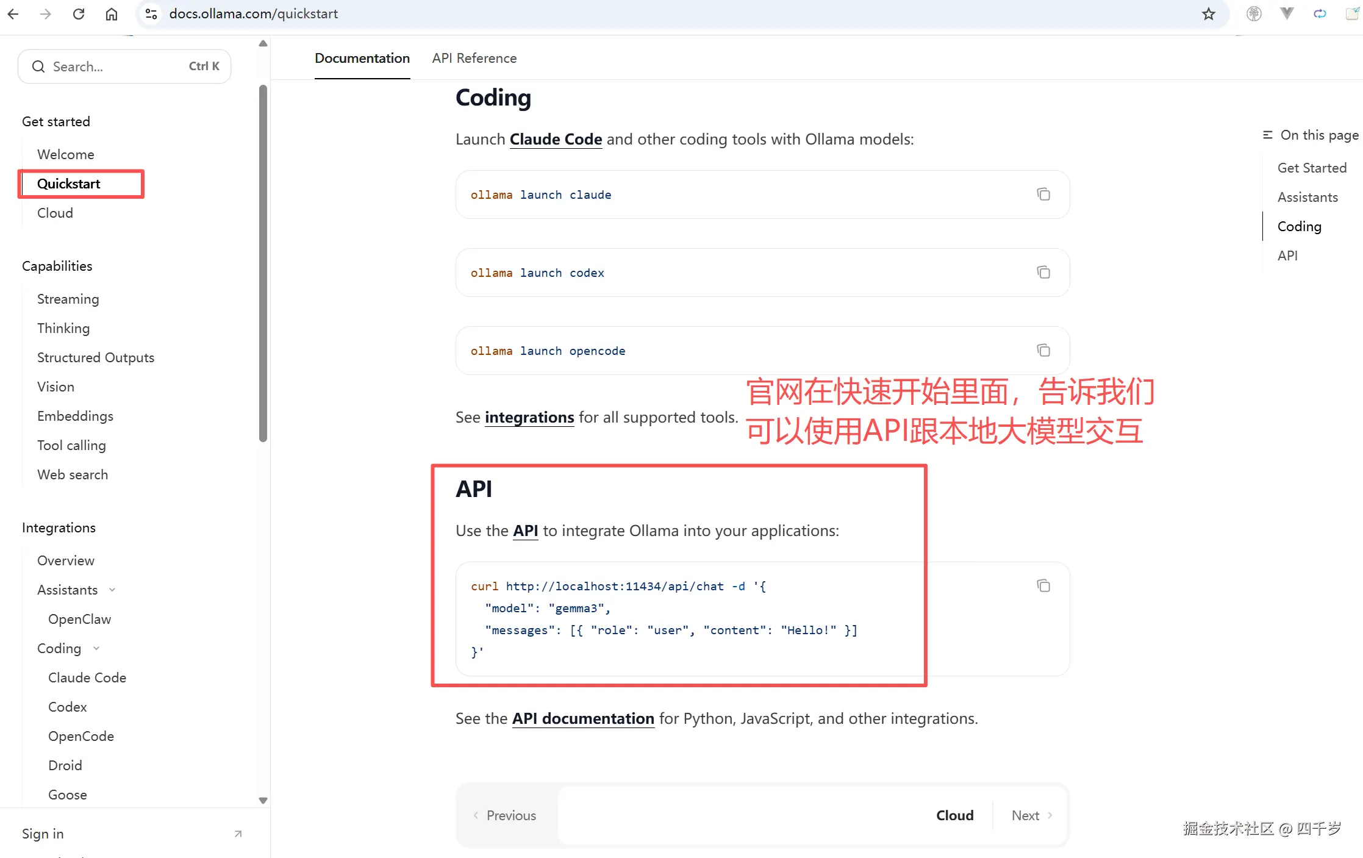Copy the 'ollama launch opencode' command
The height and width of the screenshot is (858, 1363).
pyautogui.click(x=1043, y=351)
